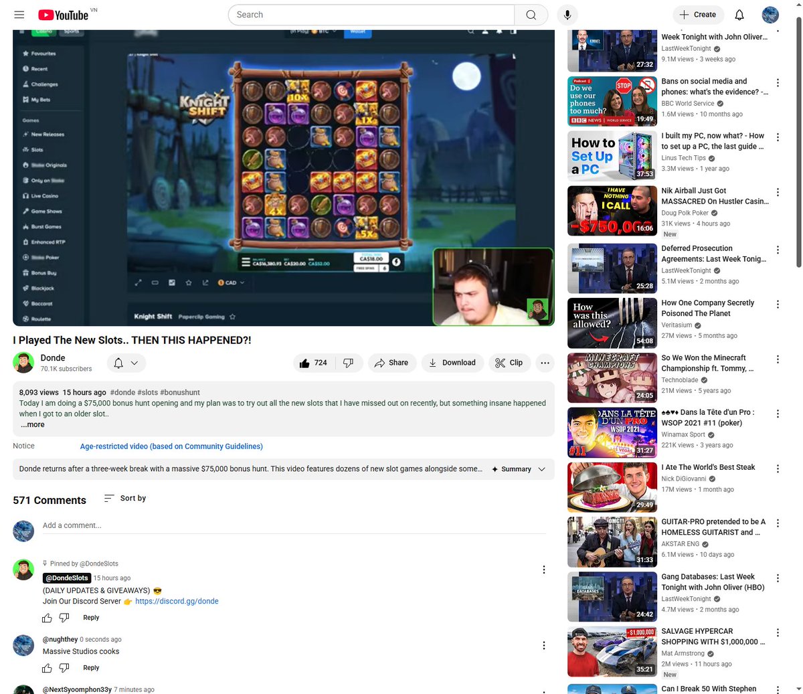This screenshot has height=694, width=803.
Task: Open Gang Databases Last Week Tonight title
Action: [x=713, y=582]
